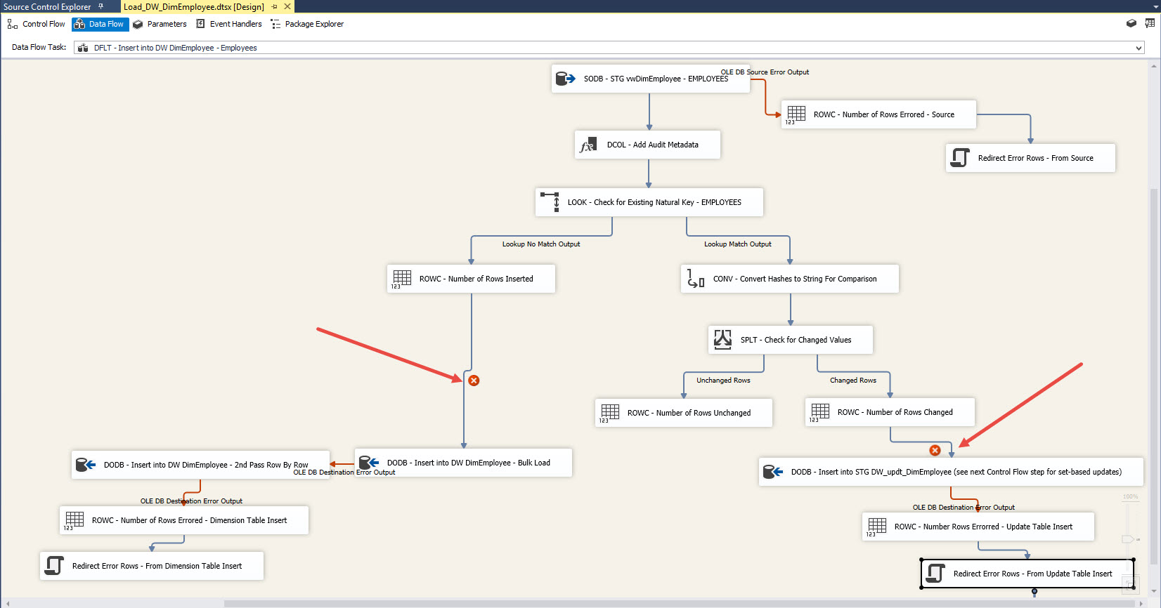The width and height of the screenshot is (1161, 608).
Task: Click the SODB STG vwDimEmployee source icon
Action: coord(565,79)
